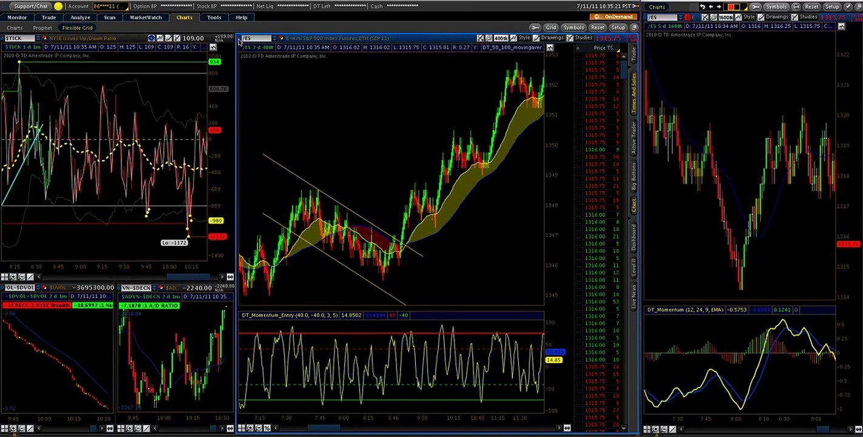
Task: Click the percent icon below momentum study
Action: pos(266,428)
